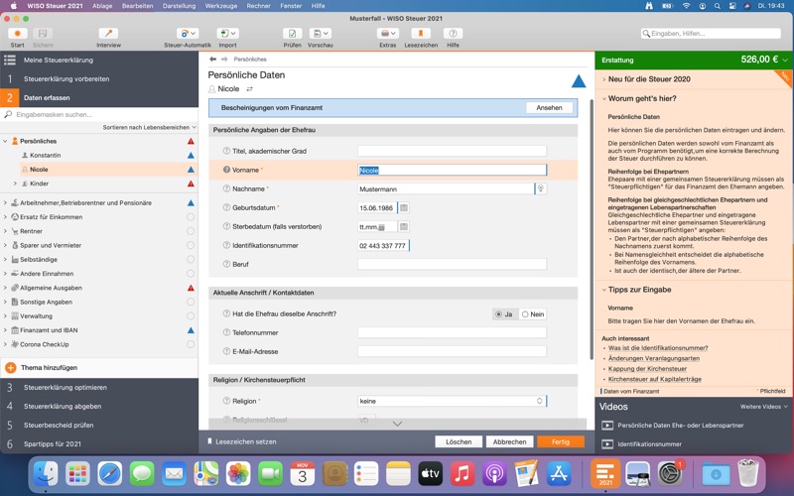
Task: Open help icon for Beruf
Action: 226,264
